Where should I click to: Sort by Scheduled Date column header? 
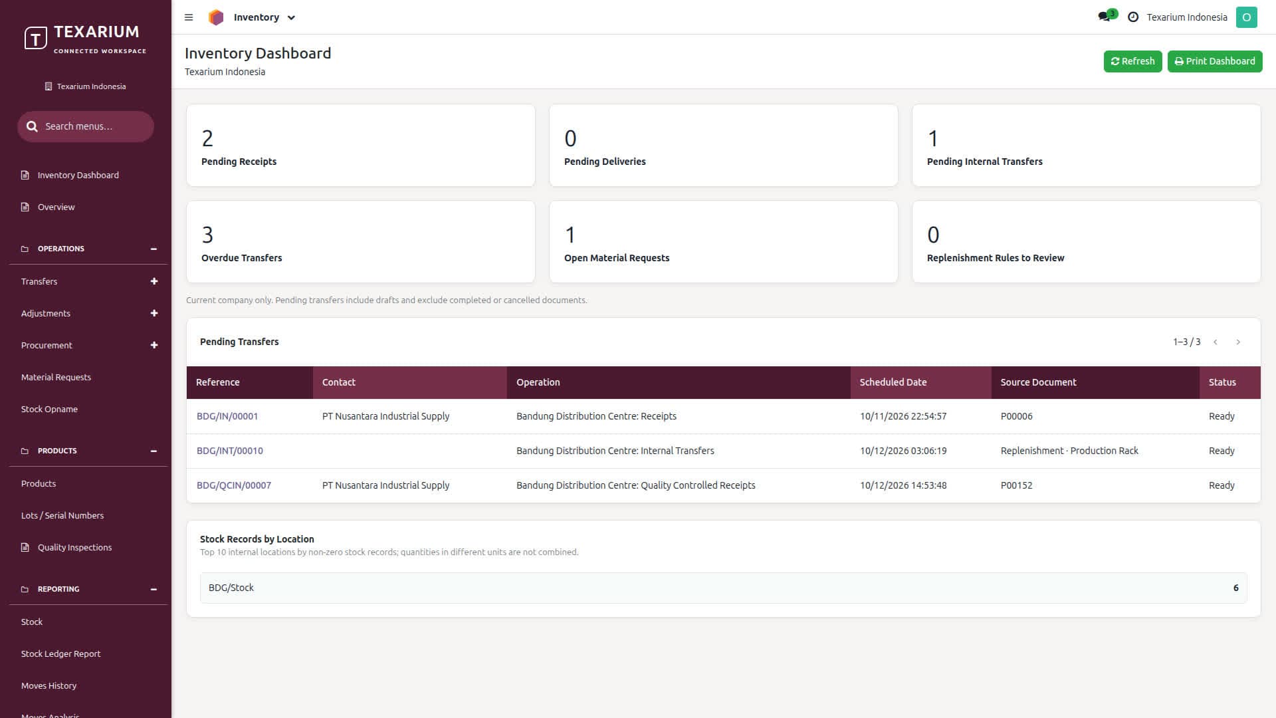[920, 382]
